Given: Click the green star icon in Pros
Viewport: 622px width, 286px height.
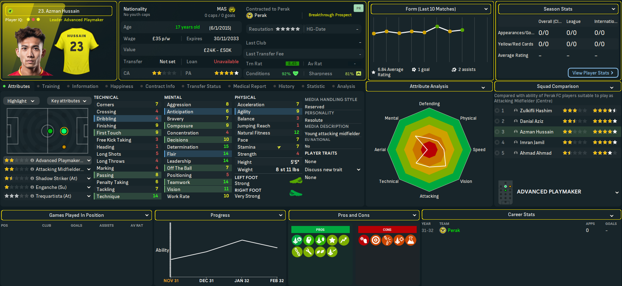Looking at the screenshot, I should (x=332, y=240).
